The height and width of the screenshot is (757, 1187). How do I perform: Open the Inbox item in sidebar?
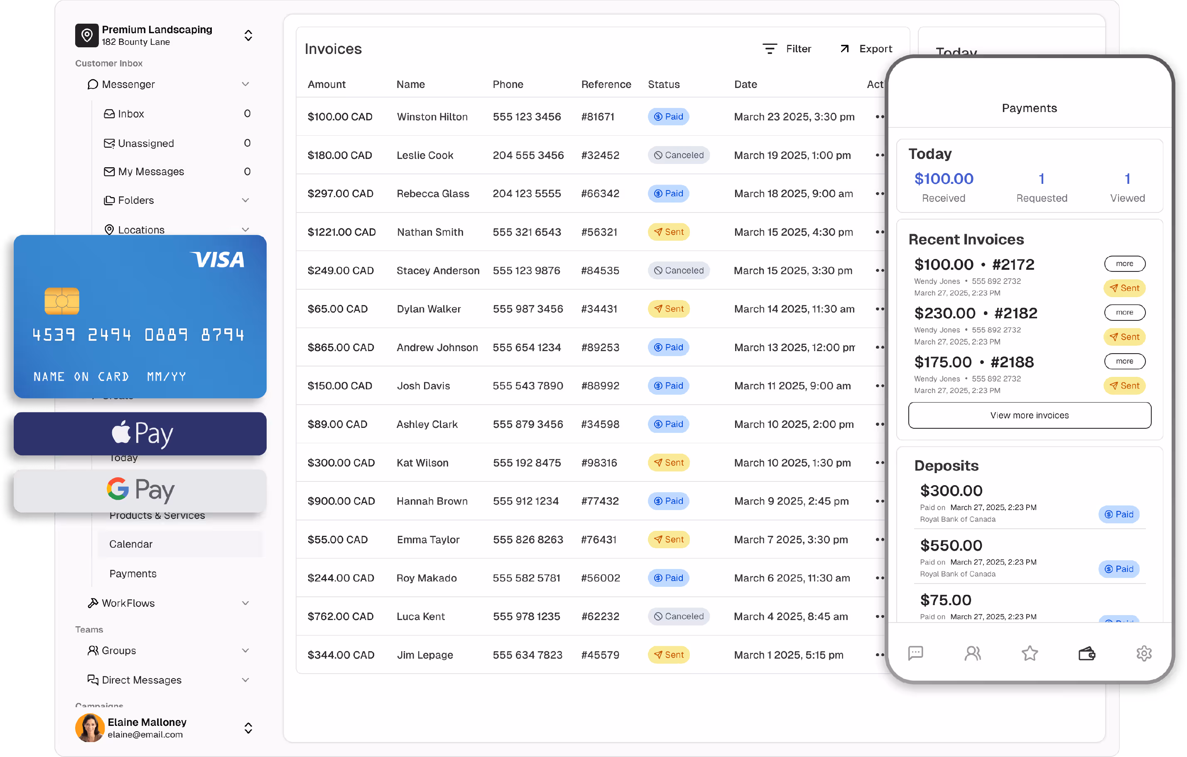point(177,114)
